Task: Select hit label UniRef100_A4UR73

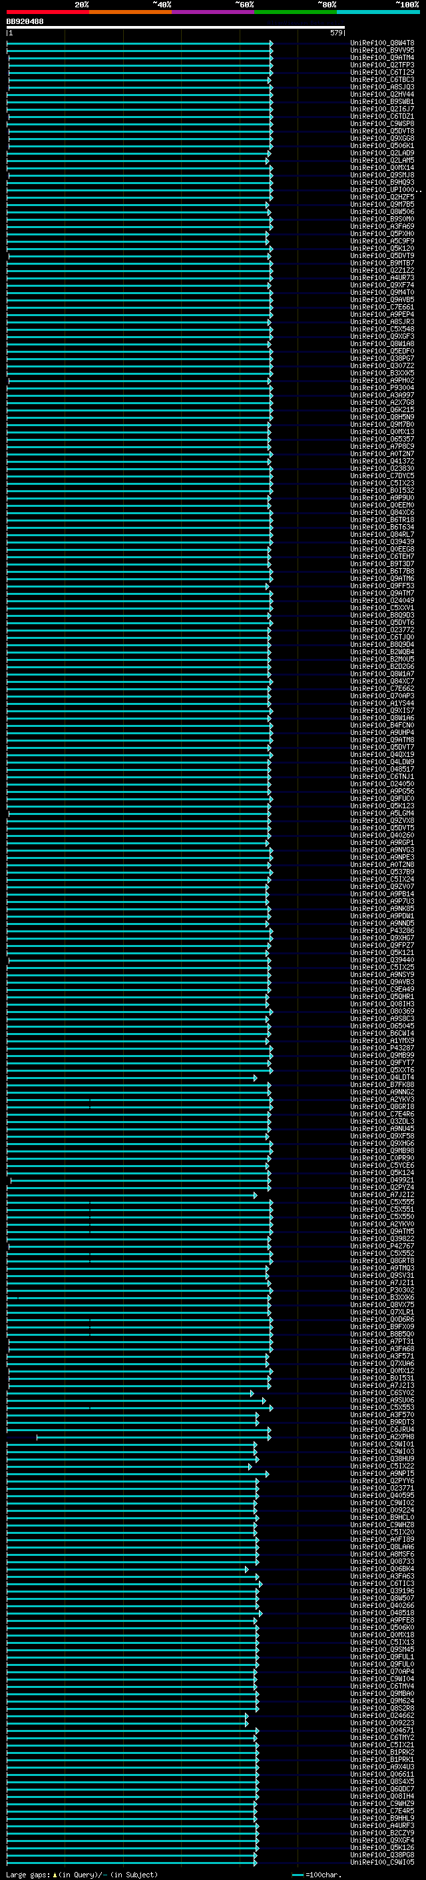Action: pyautogui.click(x=382, y=277)
